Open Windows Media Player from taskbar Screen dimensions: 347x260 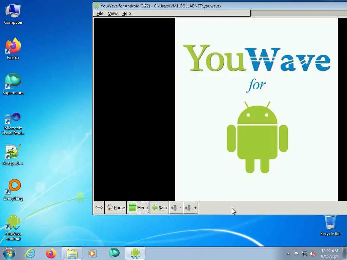pos(93,253)
